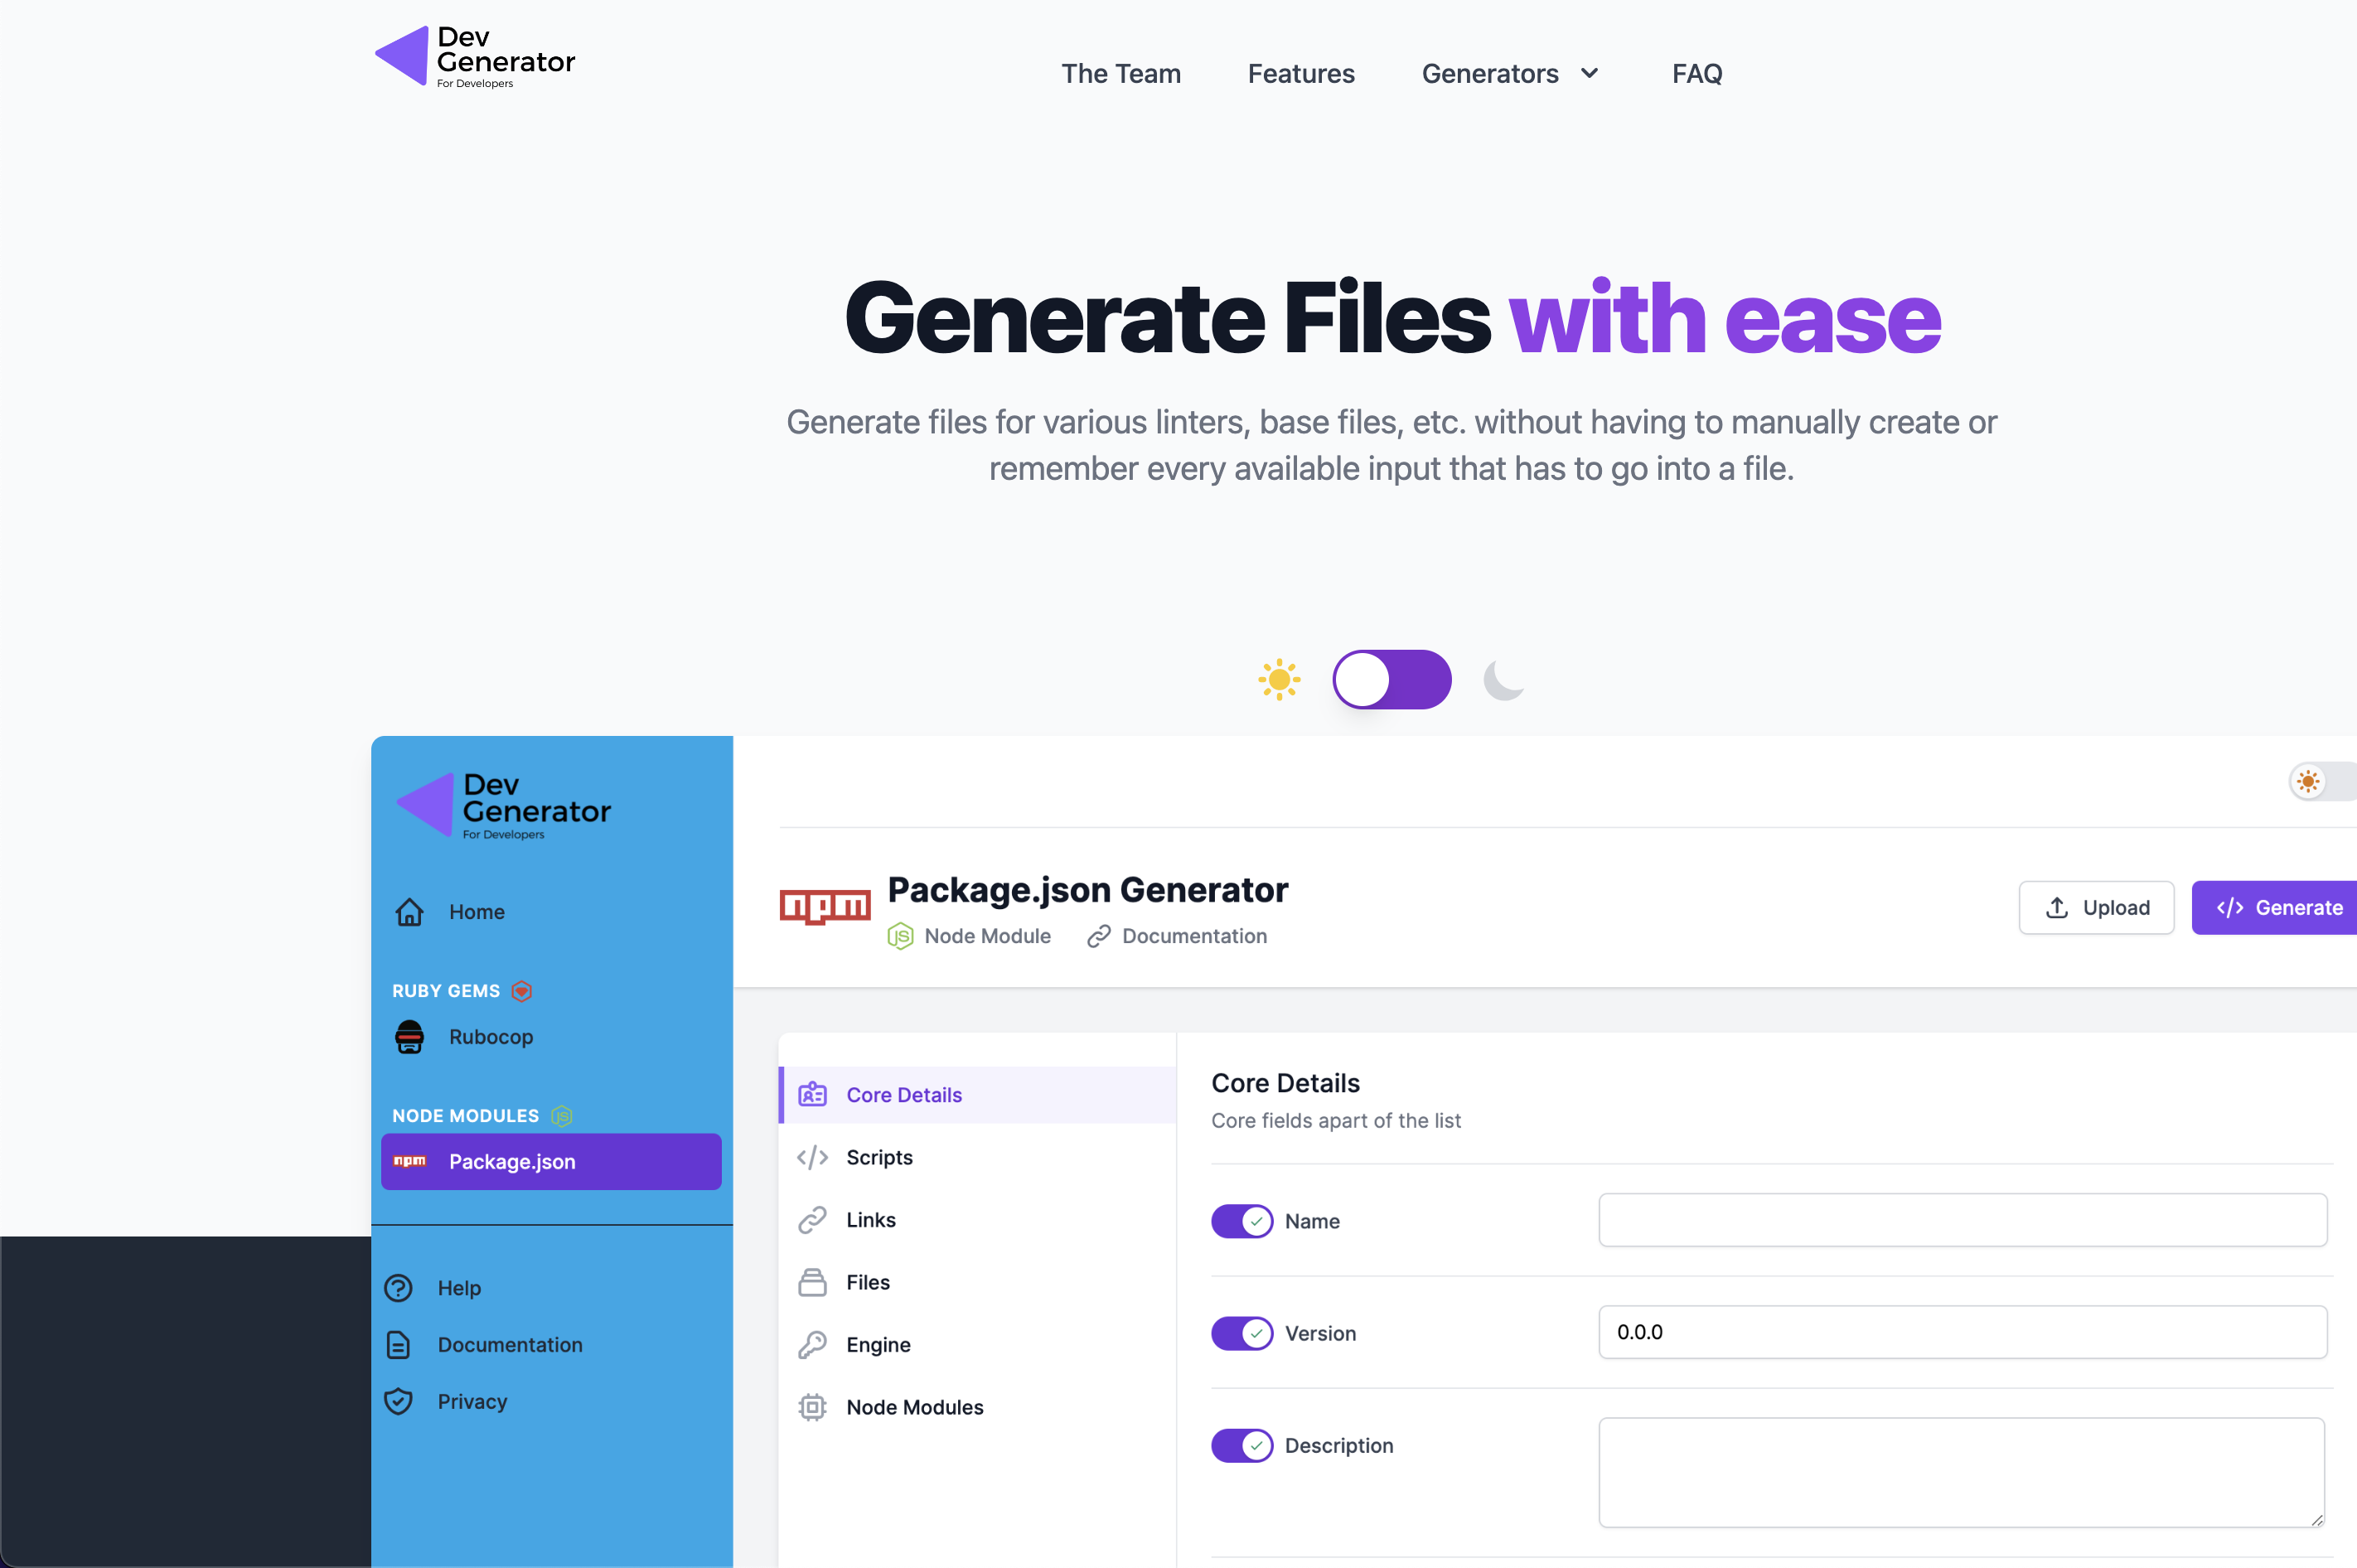Click the Generate button
This screenshot has height=1568, width=2357.
point(2275,908)
